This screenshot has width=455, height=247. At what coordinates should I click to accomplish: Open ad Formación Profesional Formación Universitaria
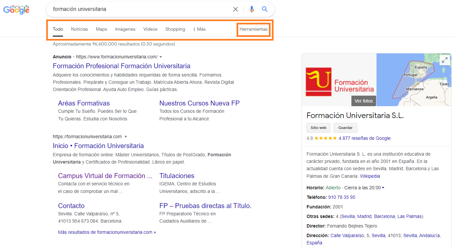pos(121,66)
